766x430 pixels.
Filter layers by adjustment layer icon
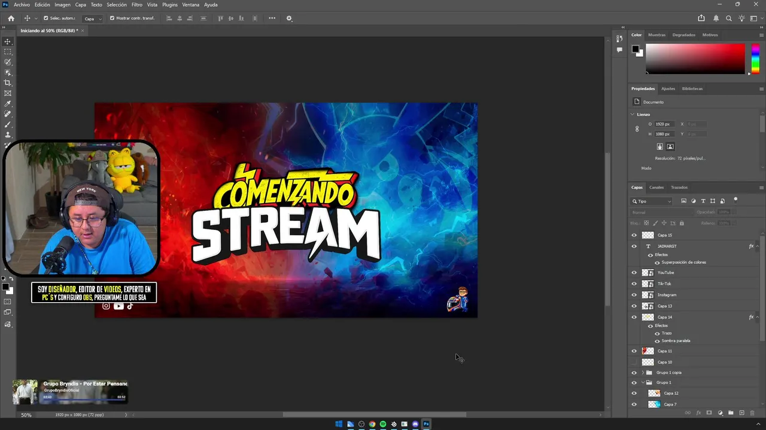(x=694, y=201)
